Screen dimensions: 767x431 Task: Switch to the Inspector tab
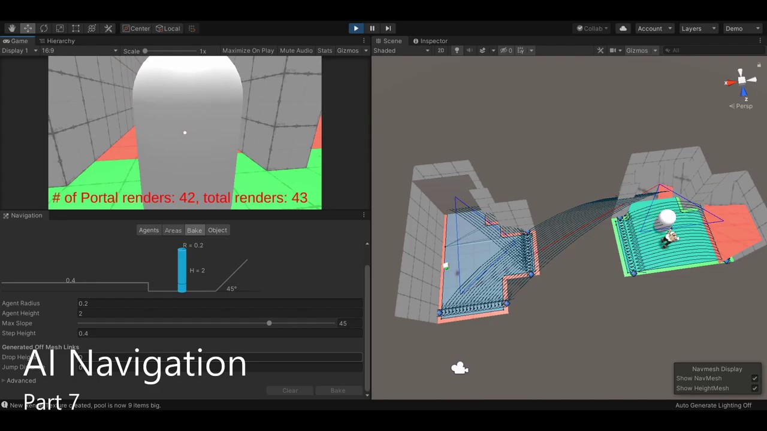tap(430, 41)
